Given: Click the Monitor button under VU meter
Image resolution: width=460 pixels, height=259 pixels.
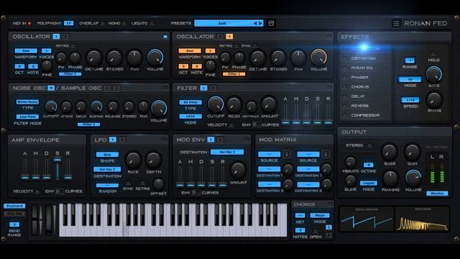Looking at the screenshot, I should coord(437,194).
